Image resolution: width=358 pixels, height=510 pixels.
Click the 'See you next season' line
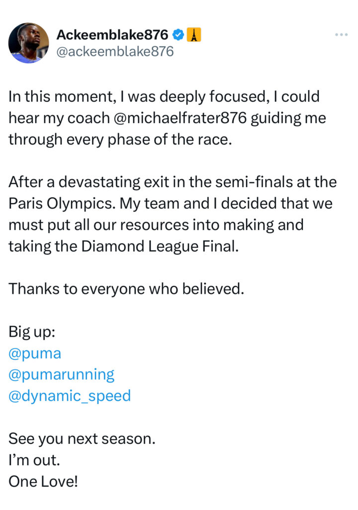coord(82,439)
